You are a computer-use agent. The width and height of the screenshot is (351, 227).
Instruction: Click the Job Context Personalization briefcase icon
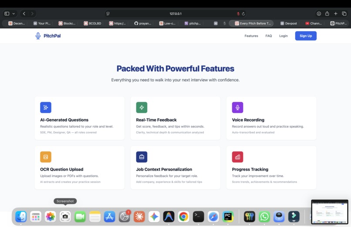pos(142,157)
